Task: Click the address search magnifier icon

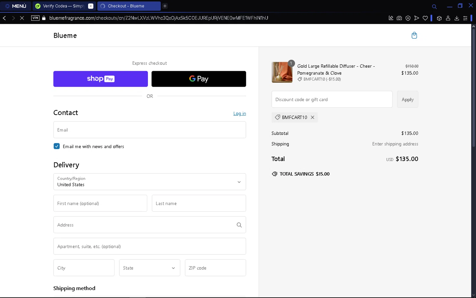Action: click(x=239, y=225)
